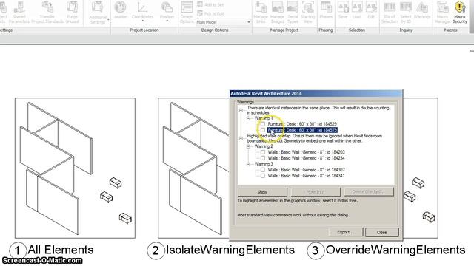
Task: Check the Wall id 184307 checkbox
Action: pos(263,170)
